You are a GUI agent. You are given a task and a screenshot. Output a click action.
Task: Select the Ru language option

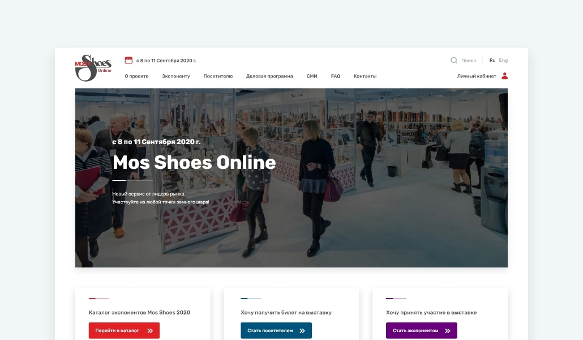click(492, 60)
